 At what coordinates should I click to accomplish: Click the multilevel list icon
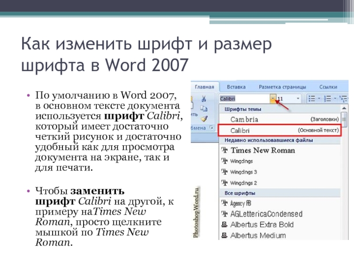[344, 98]
